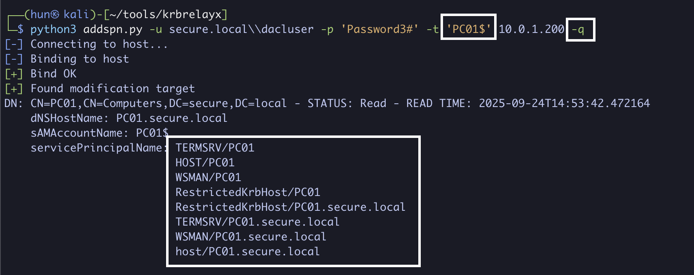The width and height of the screenshot is (694, 275).
Task: Click the RestrictedKrbHost/PC01.secure.local SPN entry
Action: [290, 207]
